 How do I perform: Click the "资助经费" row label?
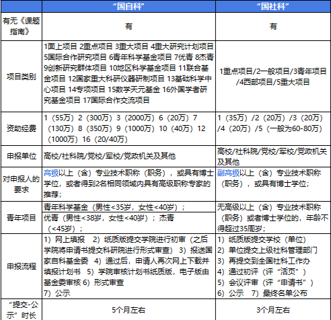(x=22, y=128)
